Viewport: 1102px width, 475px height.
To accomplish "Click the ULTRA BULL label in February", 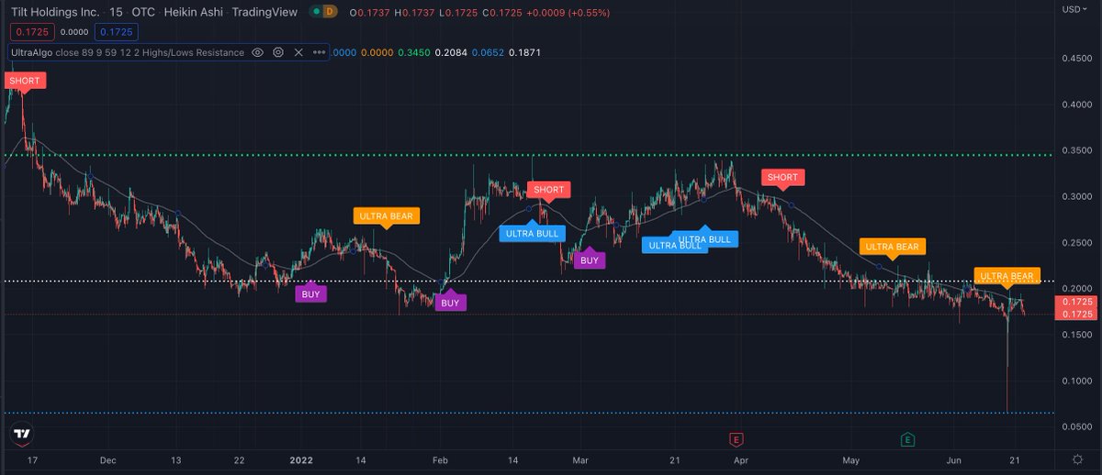I will pos(533,233).
